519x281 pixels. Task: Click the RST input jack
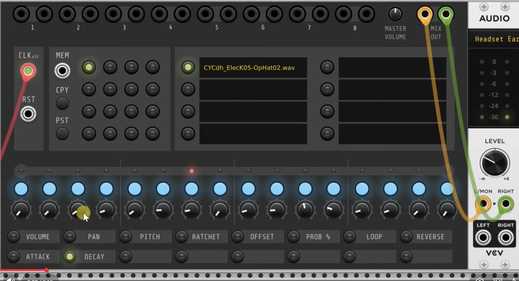[28, 114]
